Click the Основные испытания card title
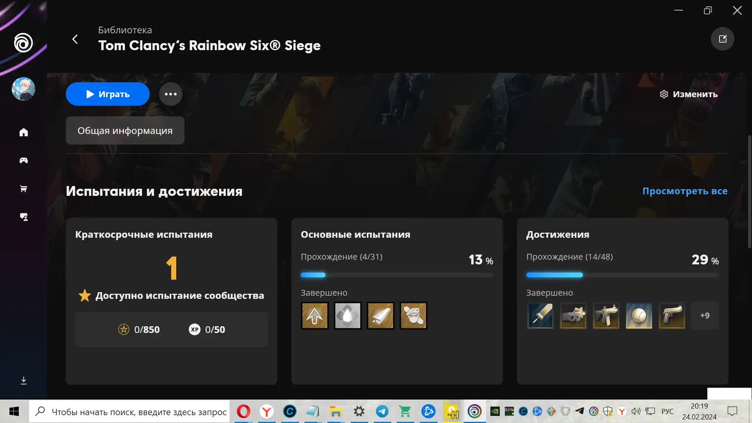The image size is (752, 423). 356,235
